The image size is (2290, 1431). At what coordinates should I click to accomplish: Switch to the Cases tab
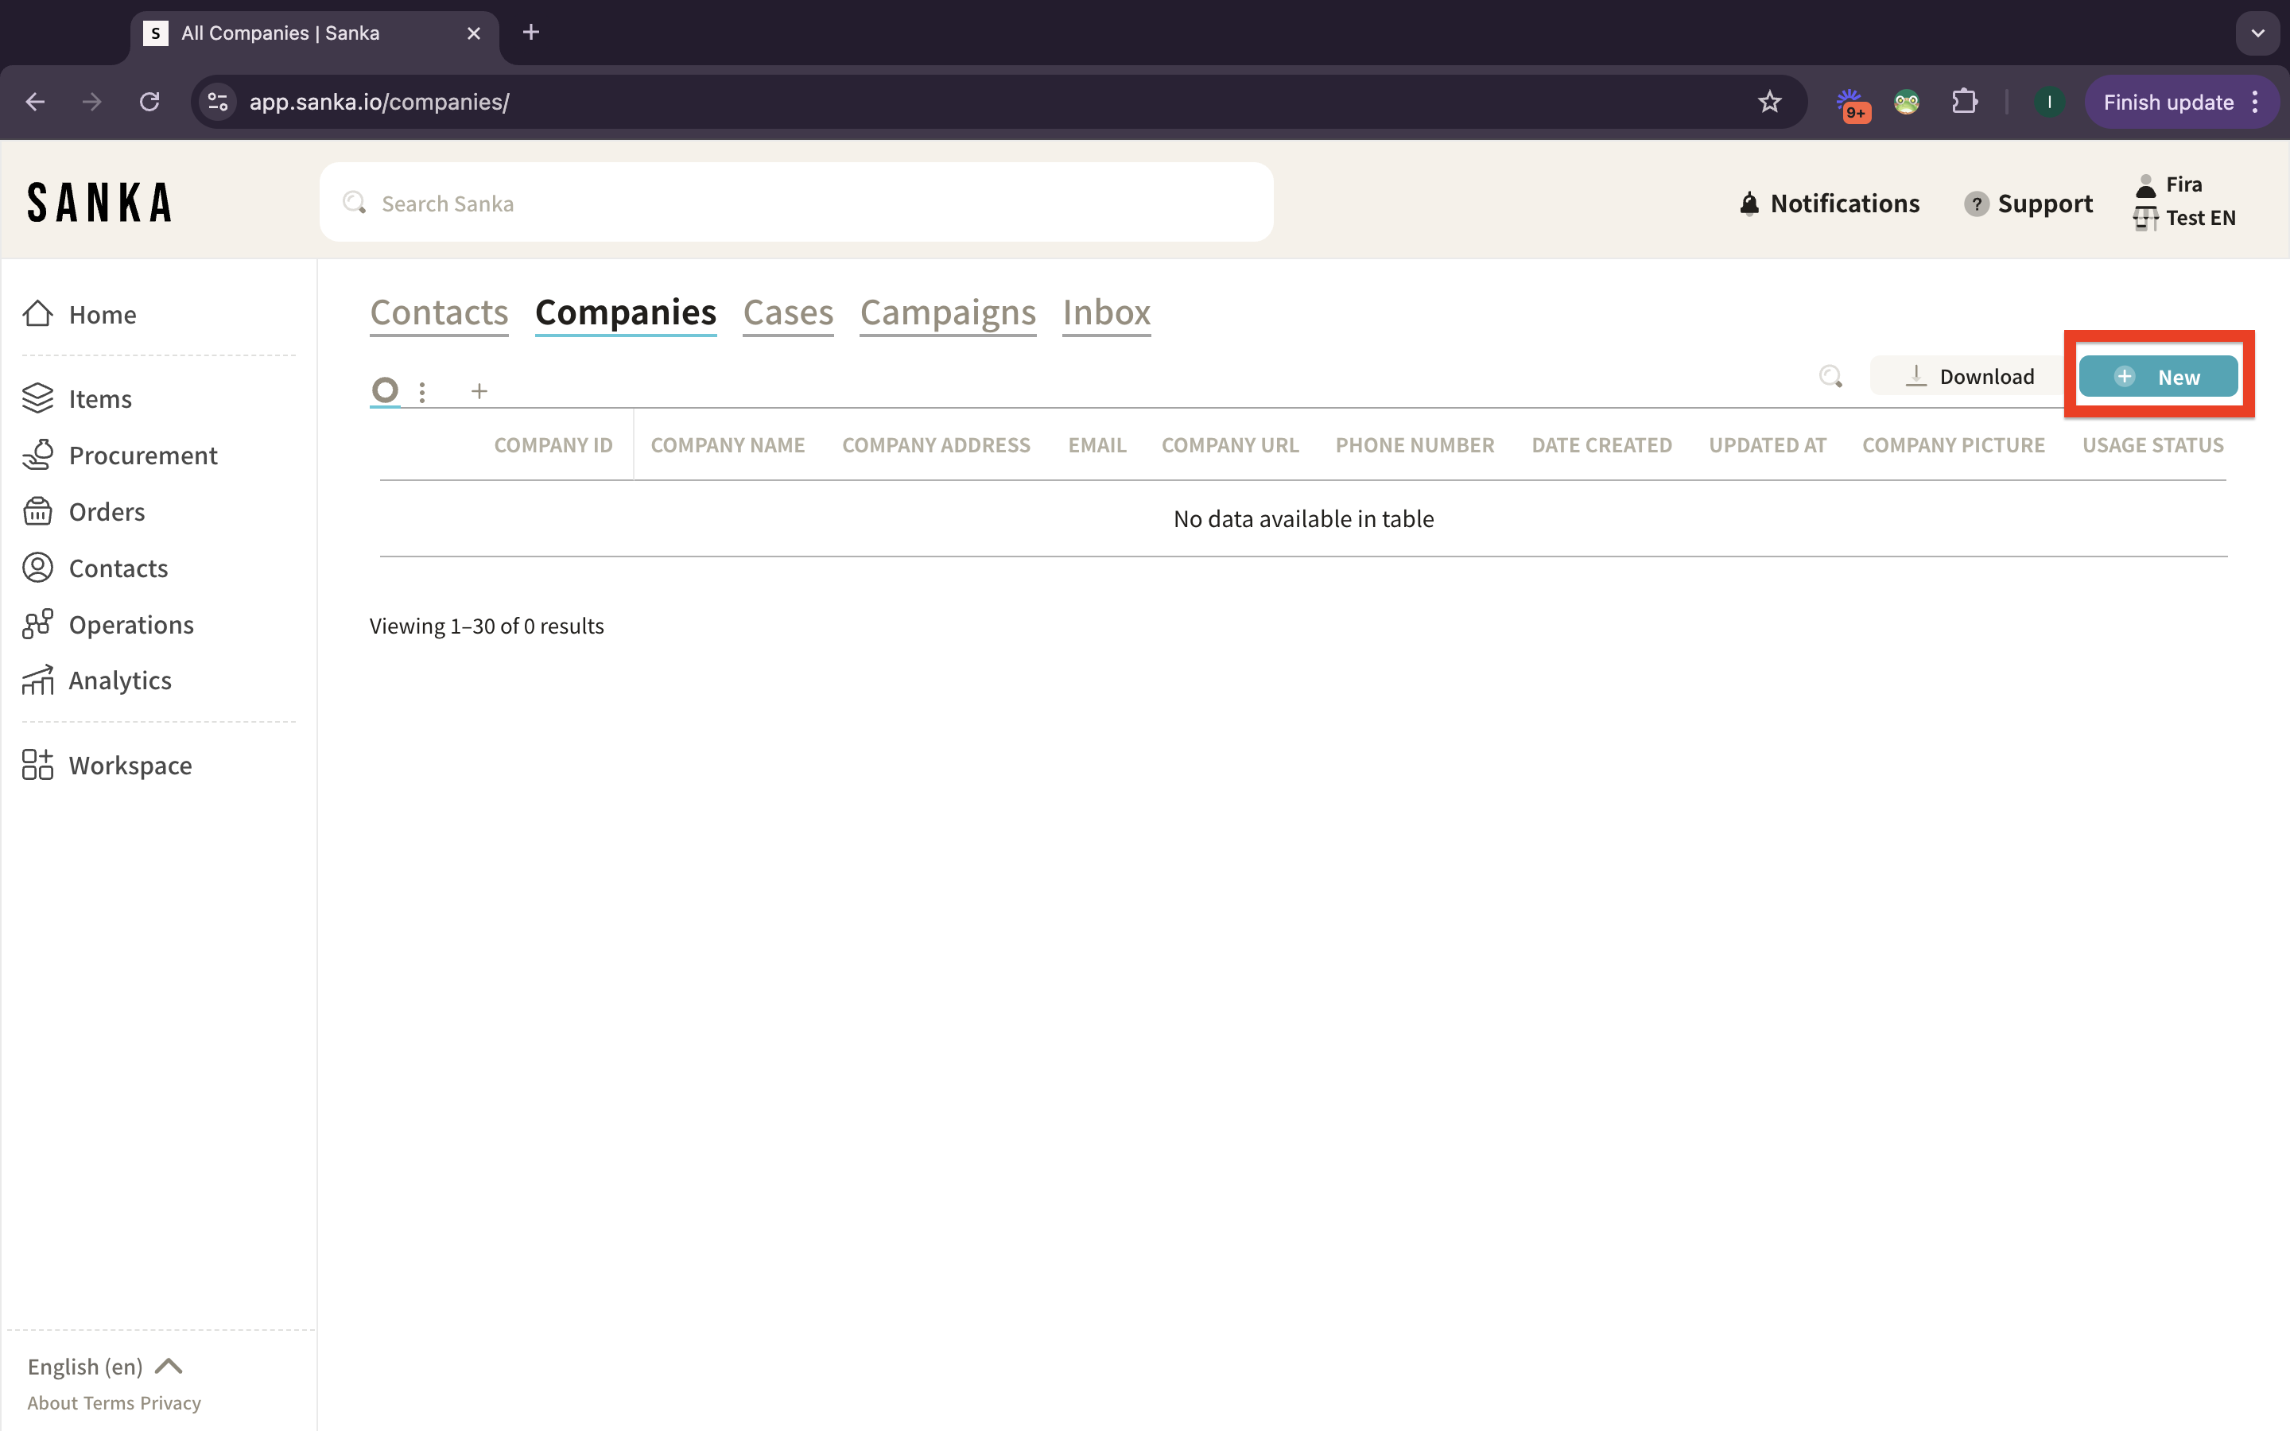coord(787,312)
